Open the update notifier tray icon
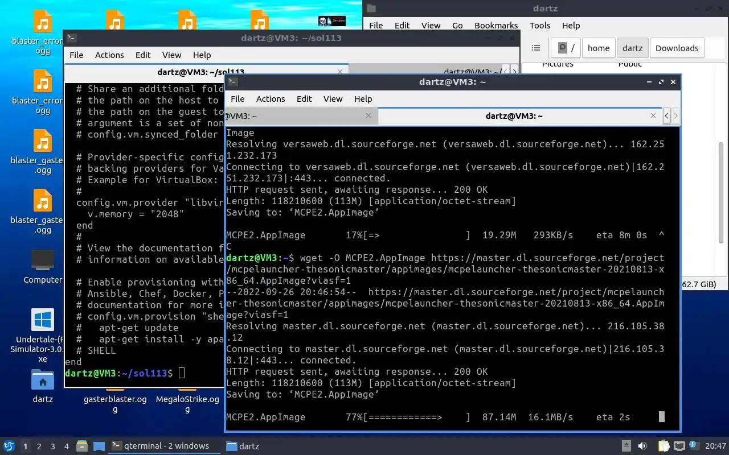Screen dimensions: 729x455 694,446
